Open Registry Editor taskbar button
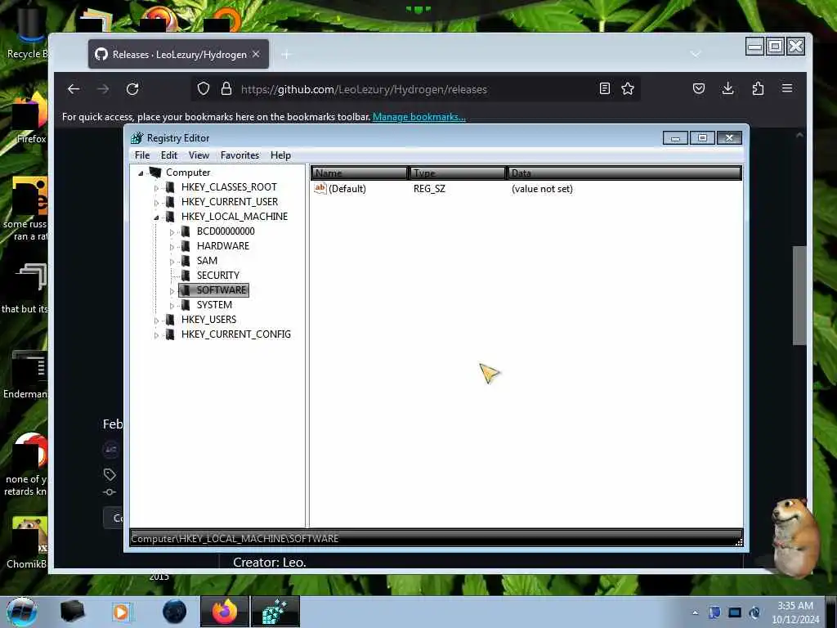Viewport: 837px width, 628px height. point(275,612)
